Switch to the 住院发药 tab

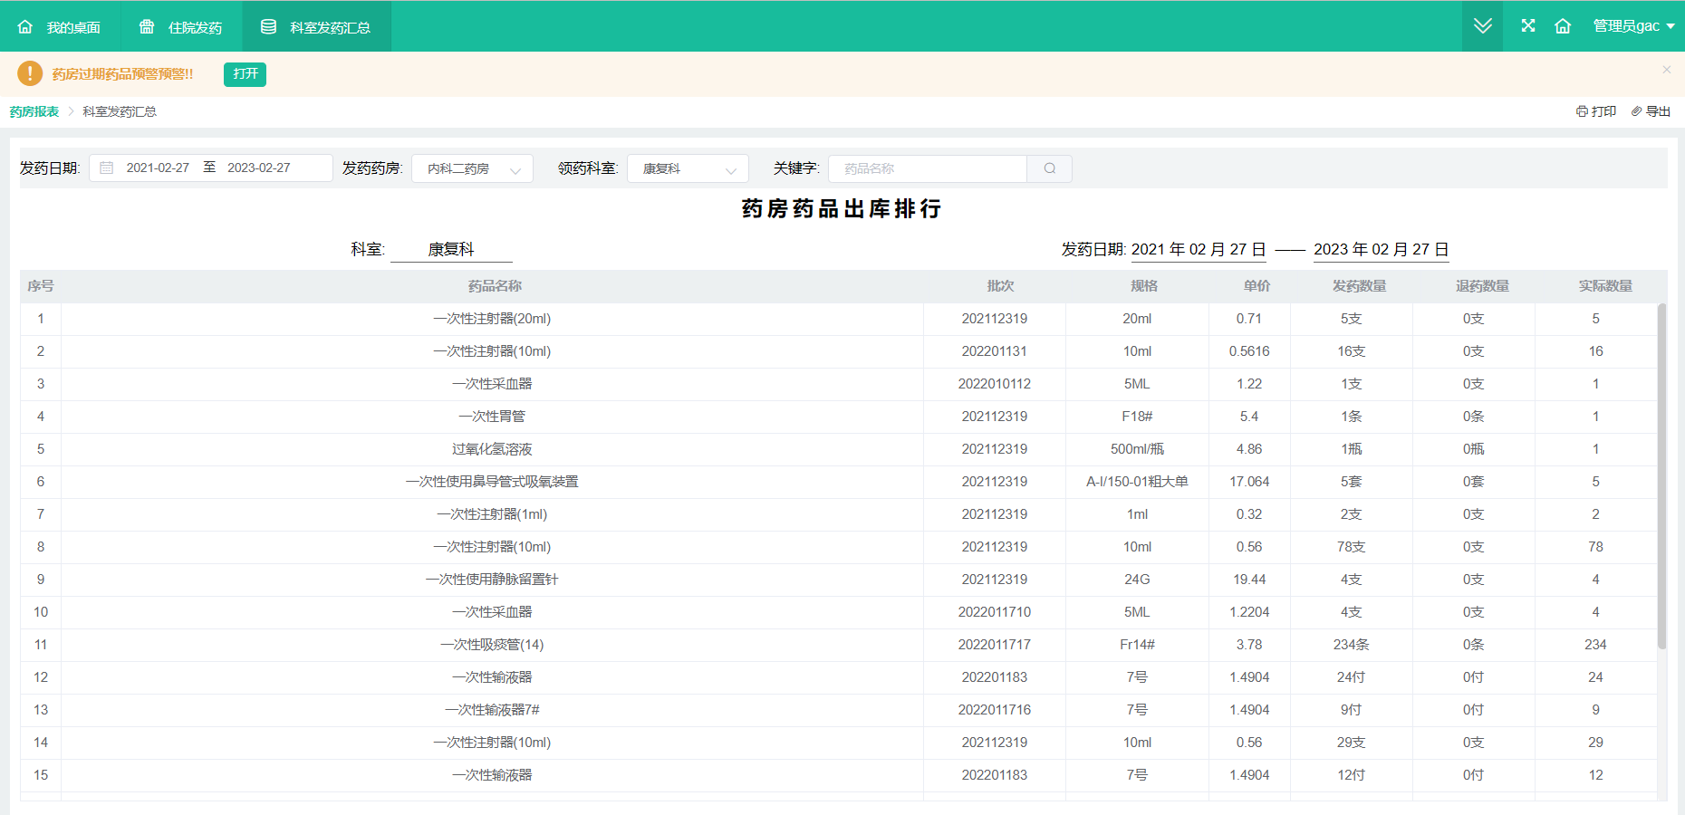coord(180,26)
